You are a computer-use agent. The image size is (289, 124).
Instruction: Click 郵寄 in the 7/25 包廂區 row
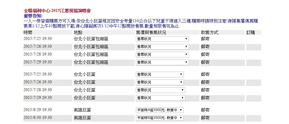pos(205,39)
